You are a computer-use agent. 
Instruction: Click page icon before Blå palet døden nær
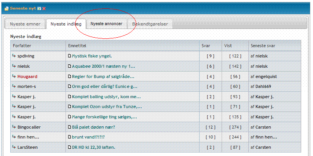69,127
